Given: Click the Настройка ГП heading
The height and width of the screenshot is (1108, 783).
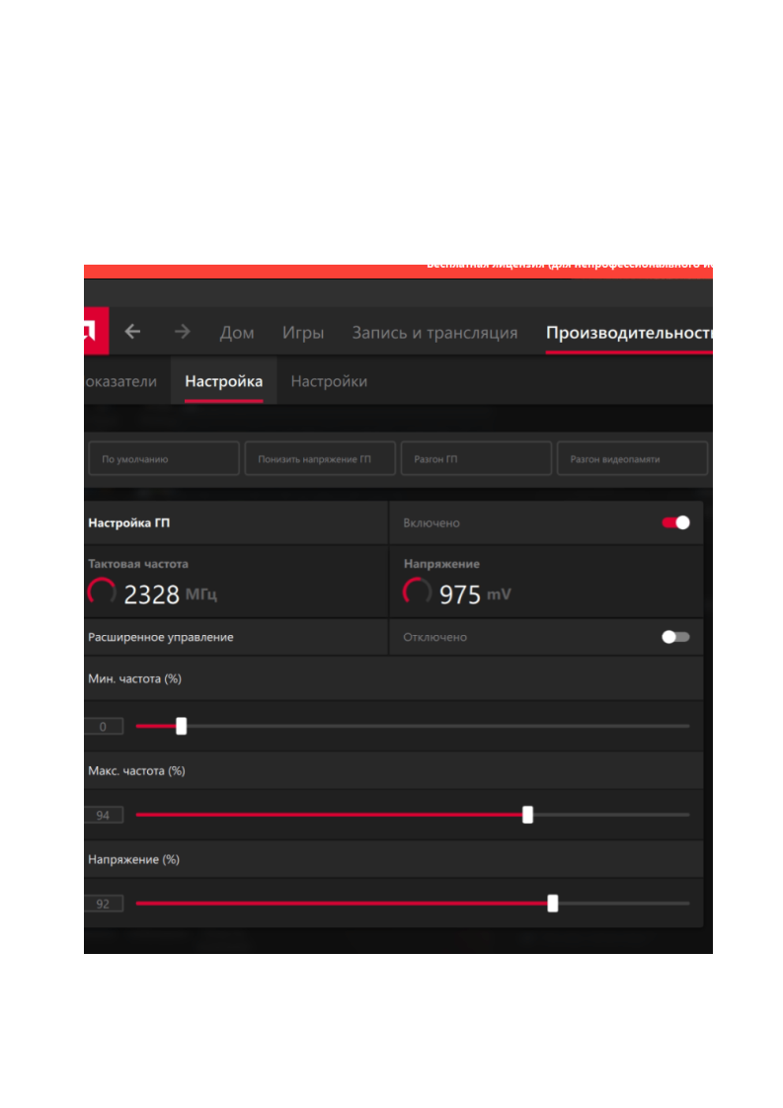Looking at the screenshot, I should point(128,523).
